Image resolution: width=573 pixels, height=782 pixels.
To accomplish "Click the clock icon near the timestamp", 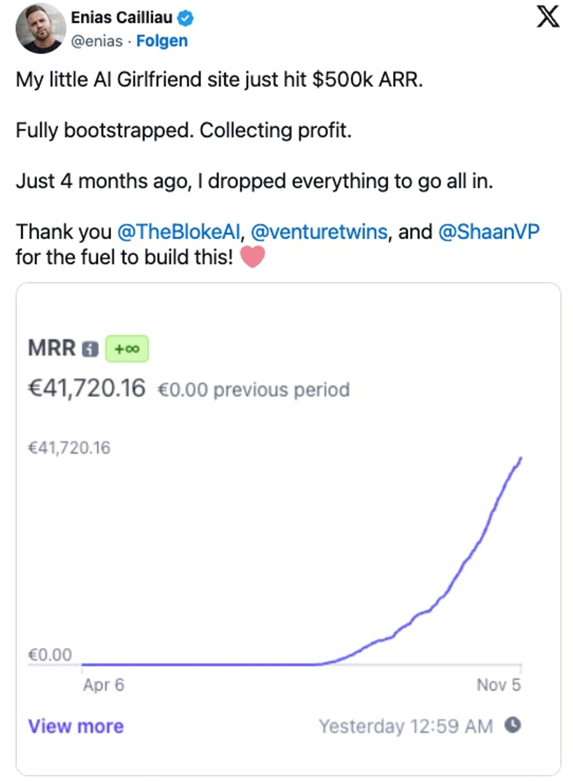I will click(x=513, y=725).
